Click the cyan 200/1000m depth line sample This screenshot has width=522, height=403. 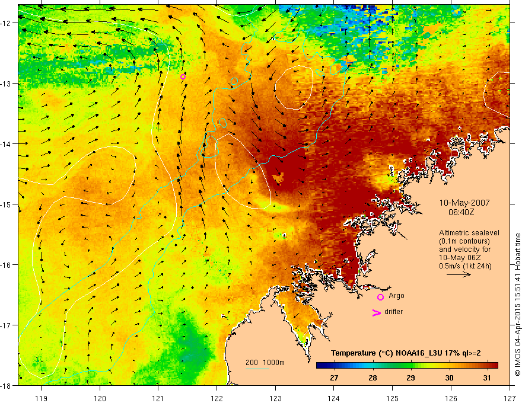coord(257,369)
